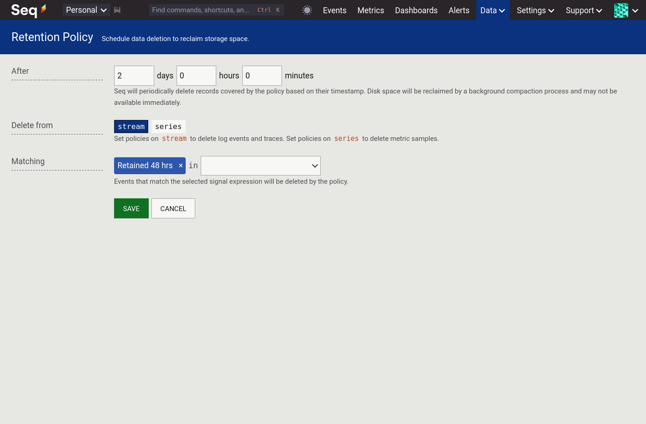This screenshot has height=424, width=646.
Task: Expand the Data menu
Action: [x=493, y=10]
